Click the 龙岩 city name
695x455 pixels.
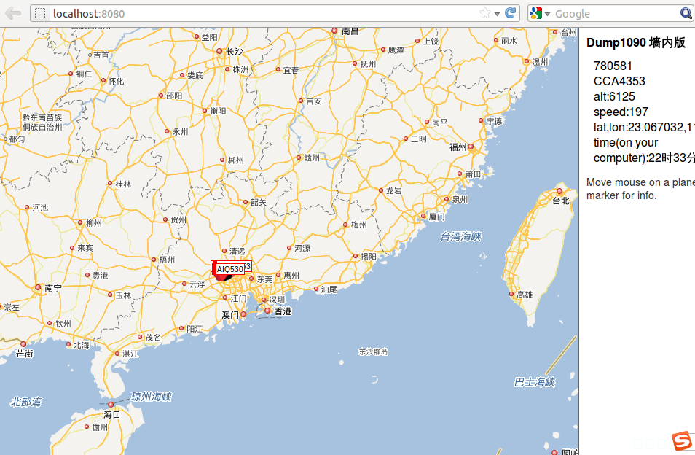[x=394, y=191]
